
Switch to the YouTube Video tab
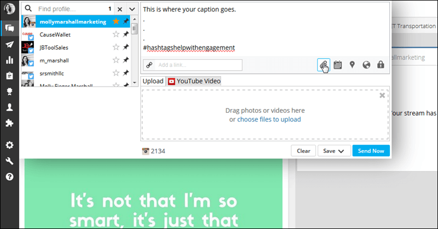pos(194,81)
